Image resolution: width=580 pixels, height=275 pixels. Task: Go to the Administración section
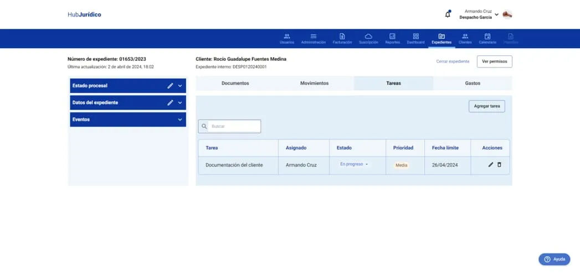tap(314, 39)
